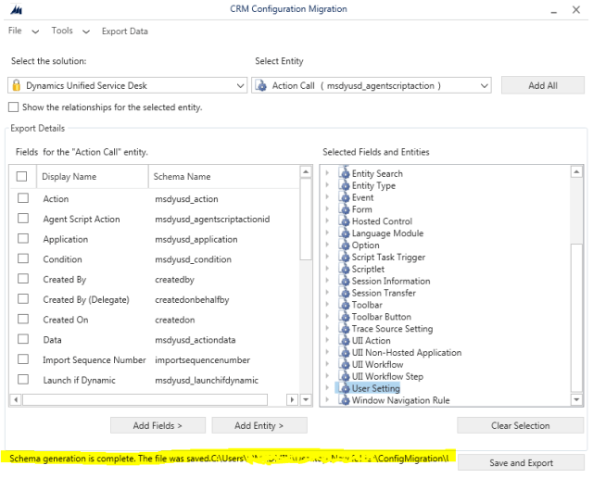Click the Action Call entity icon in dropdown

click(261, 85)
